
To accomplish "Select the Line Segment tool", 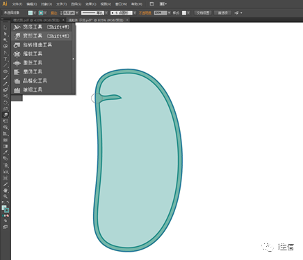I will (6, 65).
